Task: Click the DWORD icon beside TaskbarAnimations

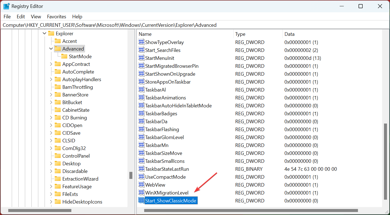Action: click(141, 98)
